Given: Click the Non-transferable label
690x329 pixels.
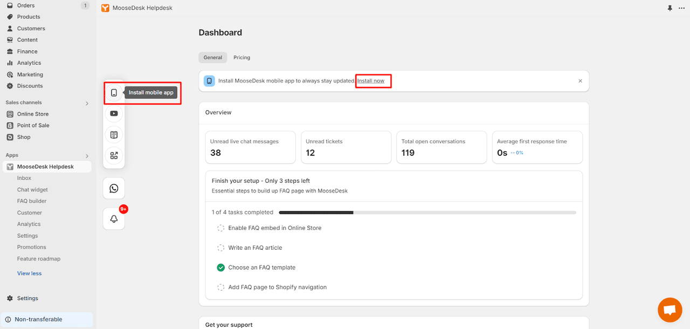Looking at the screenshot, I should click(x=38, y=319).
